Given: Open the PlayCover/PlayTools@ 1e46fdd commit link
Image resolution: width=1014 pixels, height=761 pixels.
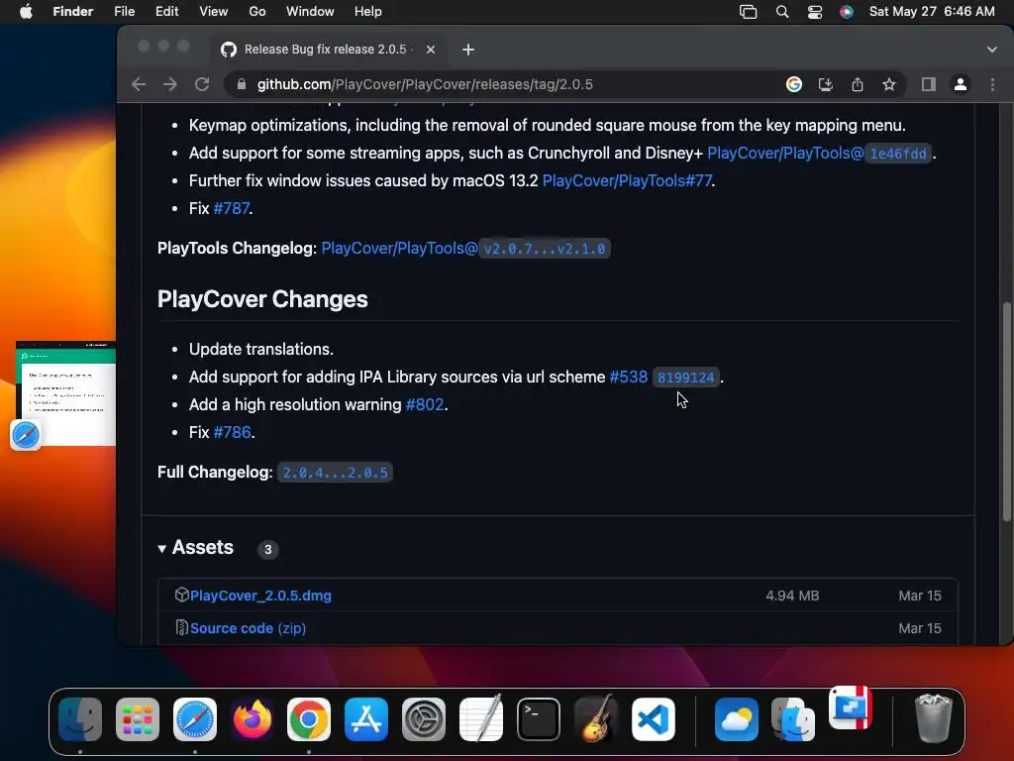Looking at the screenshot, I should point(819,154).
